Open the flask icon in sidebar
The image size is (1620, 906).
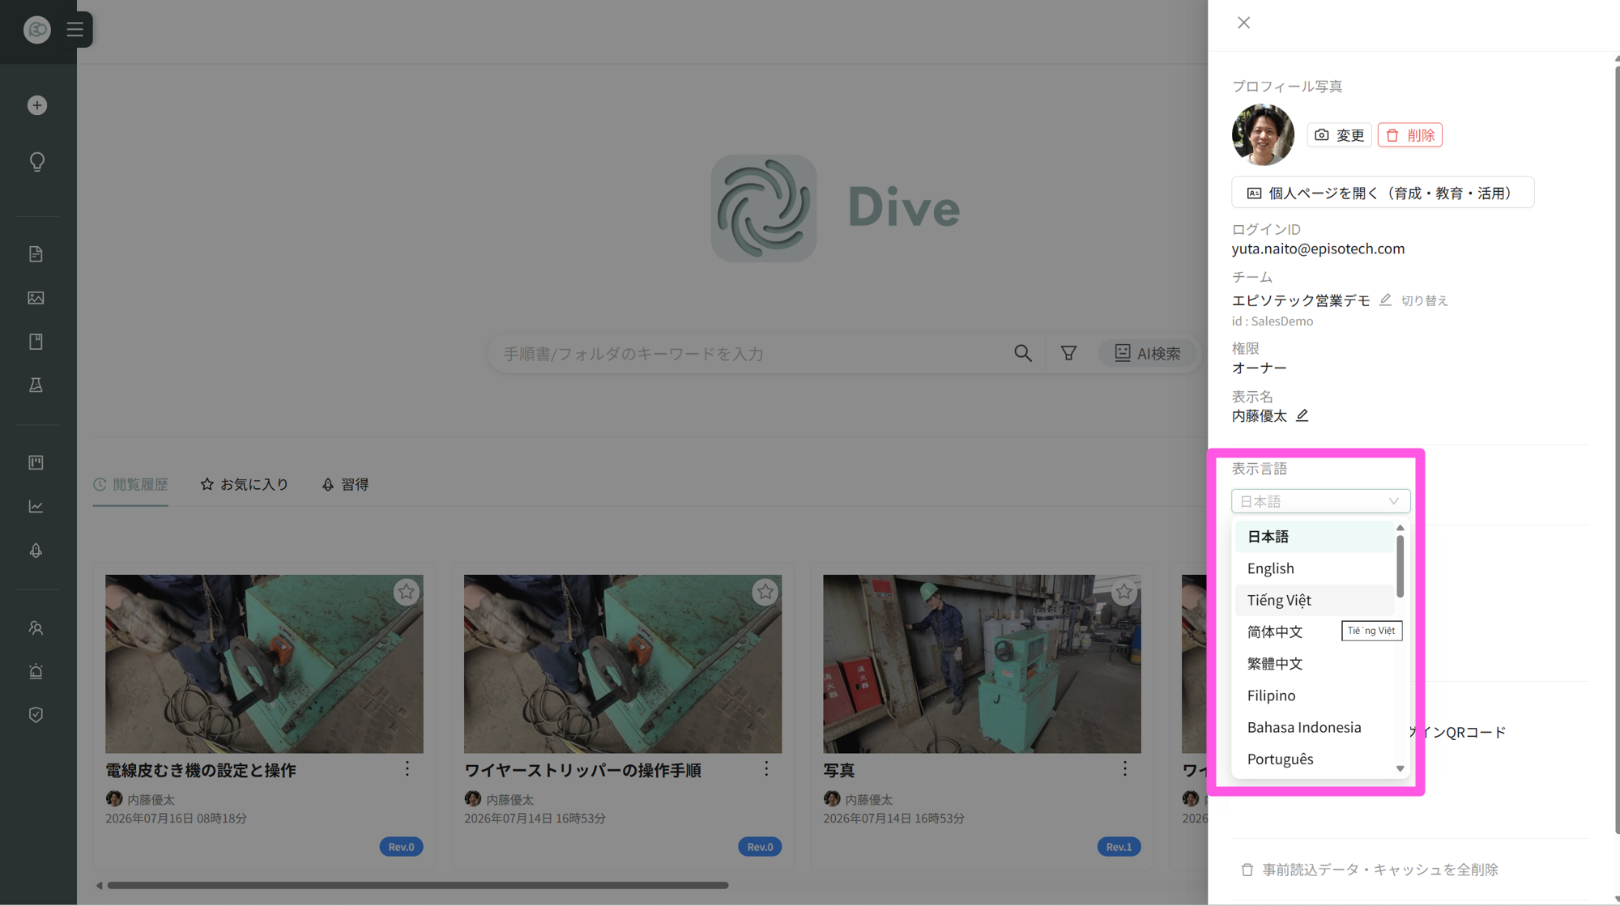36,385
